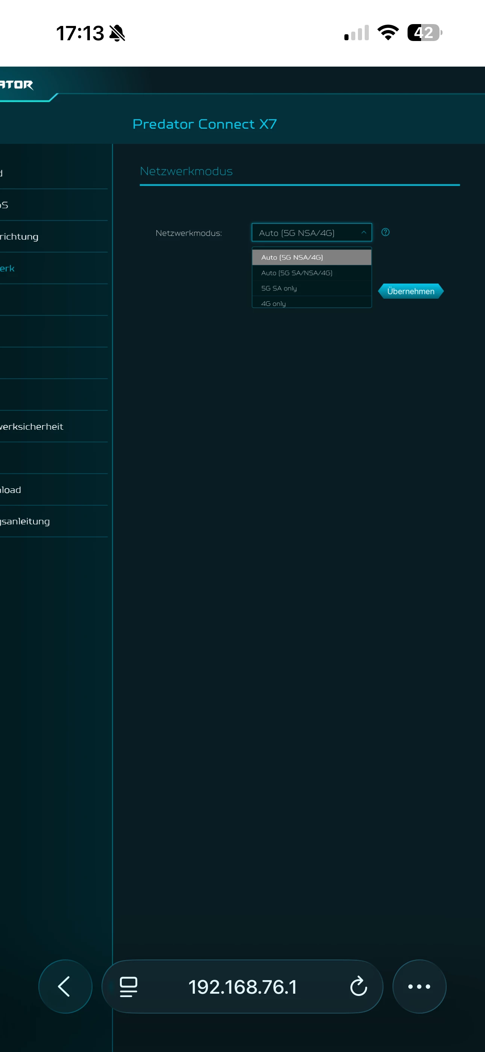Screen dimensions: 485x1052
Task: Tap the 17:13 clock in the status bar
Action: pos(80,33)
